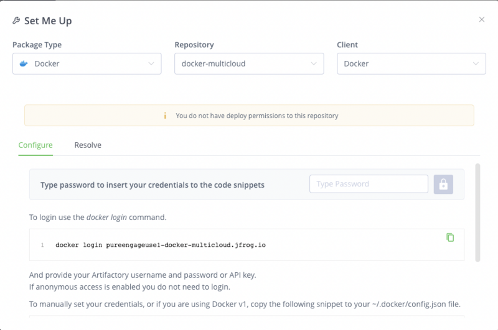Viewport: 498px width, 330px height.
Task: Click the info icon in permissions warning
Action: click(165, 116)
